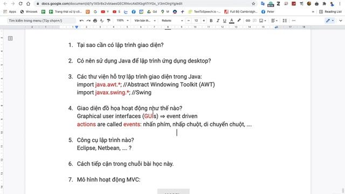The width and height of the screenshot is (345, 194).
Task: Decrease font size with minus button
Action: 189,20
